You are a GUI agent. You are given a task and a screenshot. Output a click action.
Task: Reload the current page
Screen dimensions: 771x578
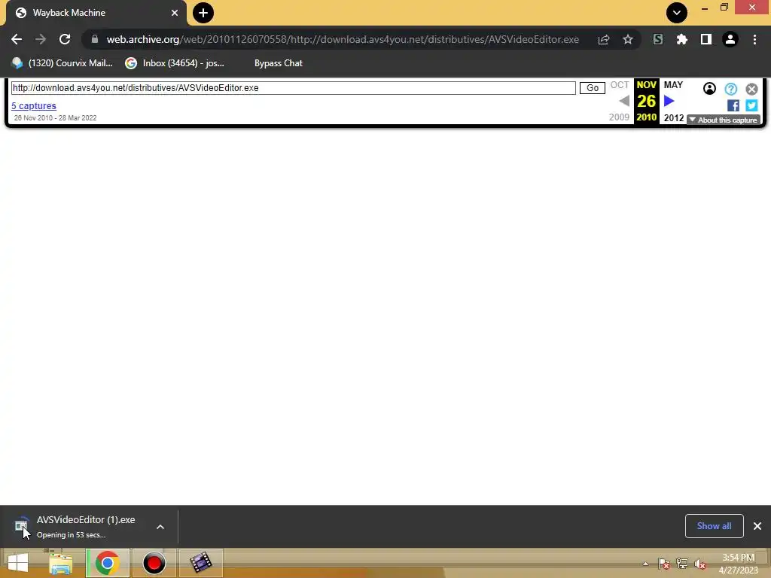(x=65, y=39)
